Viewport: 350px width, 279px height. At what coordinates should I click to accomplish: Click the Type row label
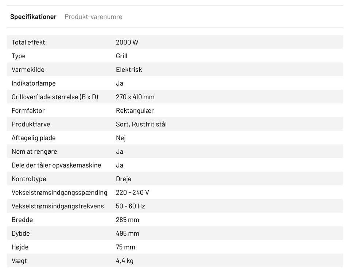tap(19, 56)
